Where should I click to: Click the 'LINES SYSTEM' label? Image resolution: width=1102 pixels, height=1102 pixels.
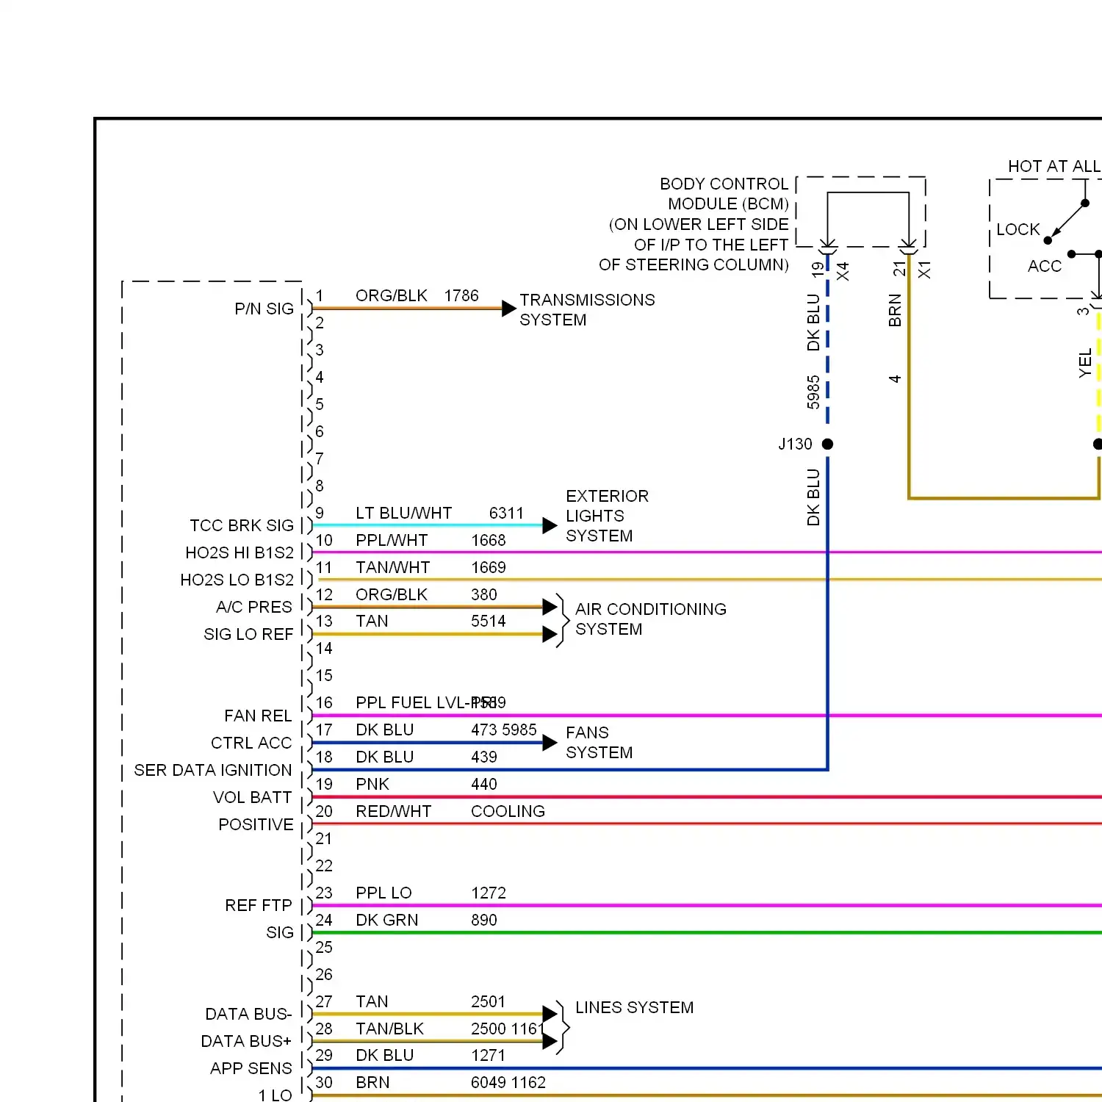click(x=634, y=1007)
